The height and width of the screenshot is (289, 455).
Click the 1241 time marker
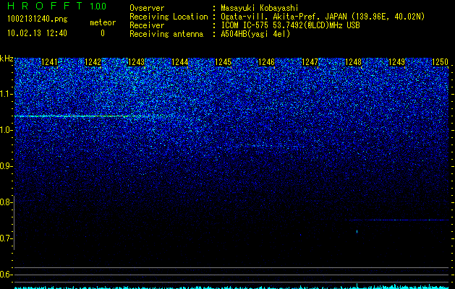click(50, 62)
